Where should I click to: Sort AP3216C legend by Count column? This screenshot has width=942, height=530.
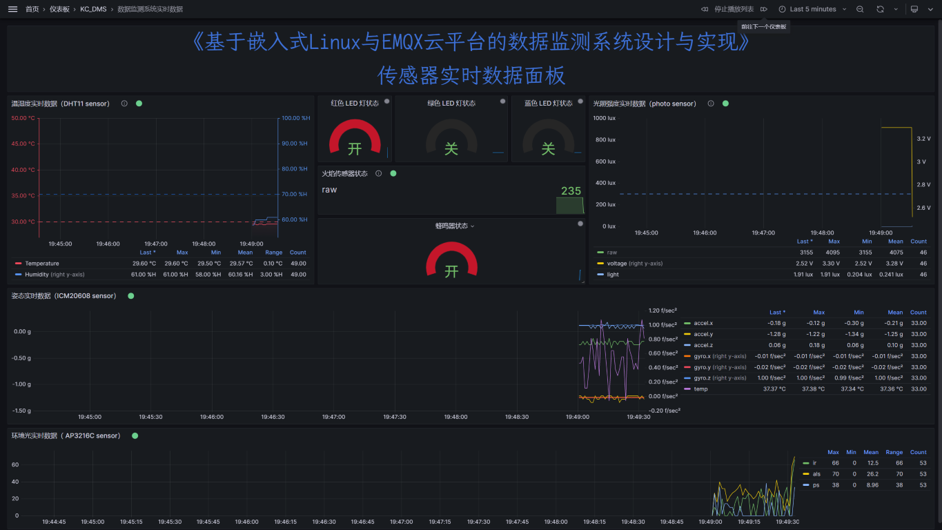tap(919, 453)
